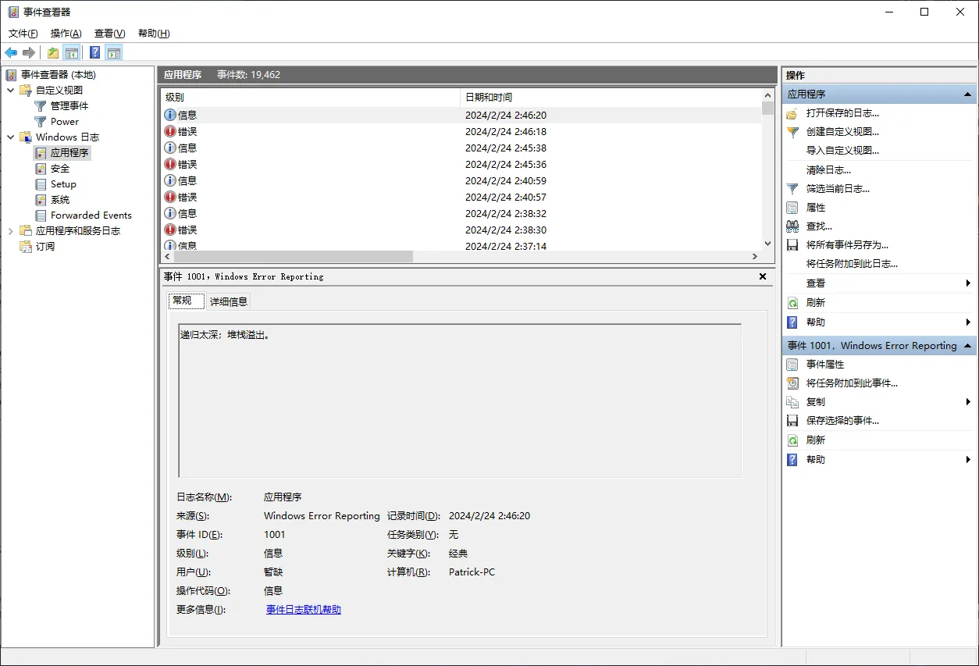
Task: Click 将所有事件另存为 action
Action: pos(847,244)
